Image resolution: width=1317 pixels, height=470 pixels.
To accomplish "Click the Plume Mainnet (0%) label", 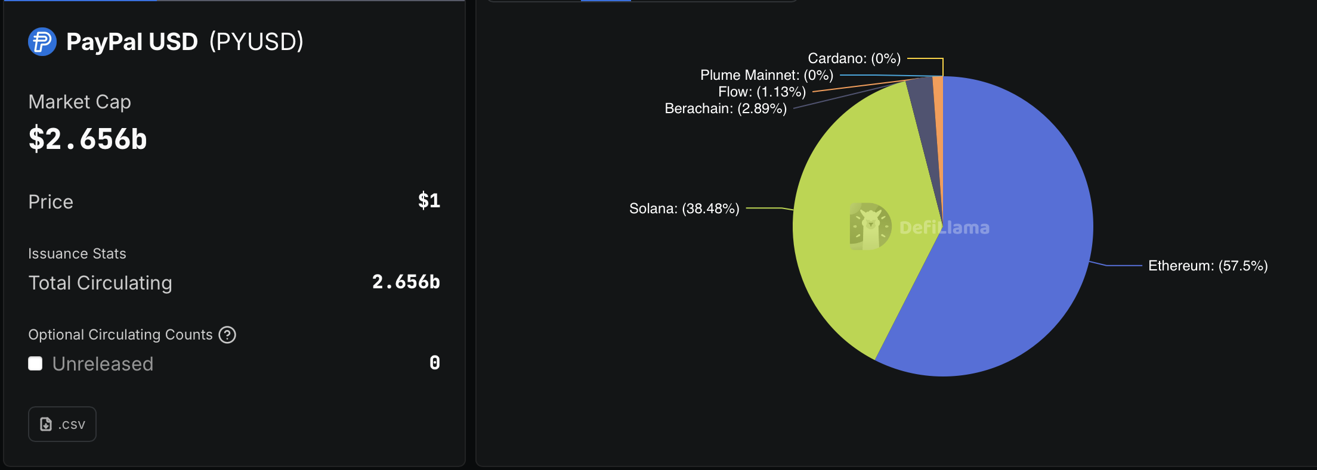I will [766, 75].
